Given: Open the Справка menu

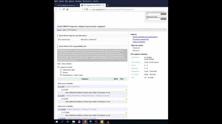Looking at the screenshot, I should click(96, 1).
